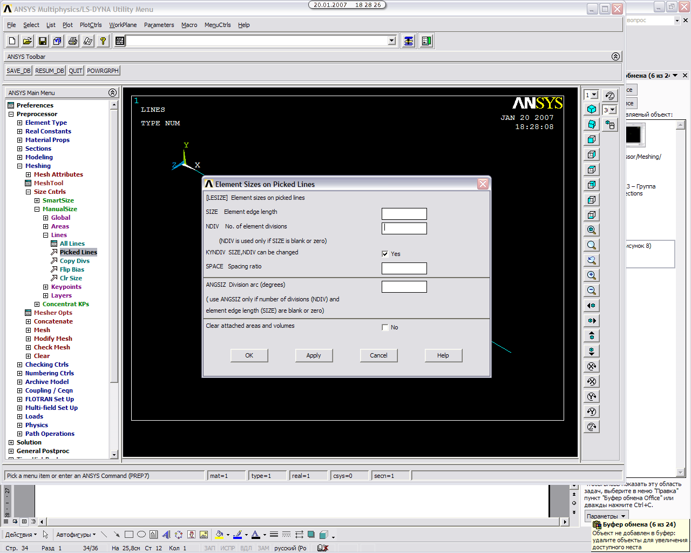The height and width of the screenshot is (553, 691).
Task: Select Flip Bias in Main Menu tree
Action: pyautogui.click(x=72, y=269)
